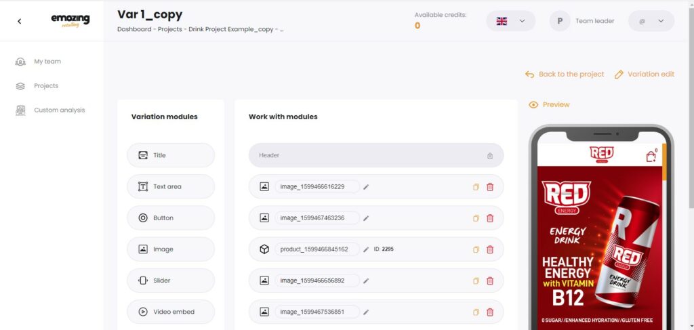Click the ID 2295 product label
Image resolution: width=694 pixels, height=330 pixels.
pyautogui.click(x=384, y=249)
